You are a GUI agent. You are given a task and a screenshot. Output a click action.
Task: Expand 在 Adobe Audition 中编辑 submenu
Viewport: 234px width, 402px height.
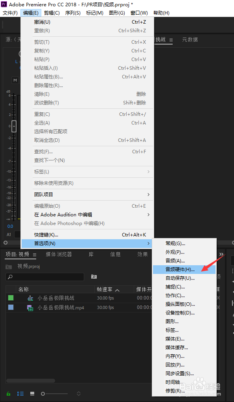(88, 214)
